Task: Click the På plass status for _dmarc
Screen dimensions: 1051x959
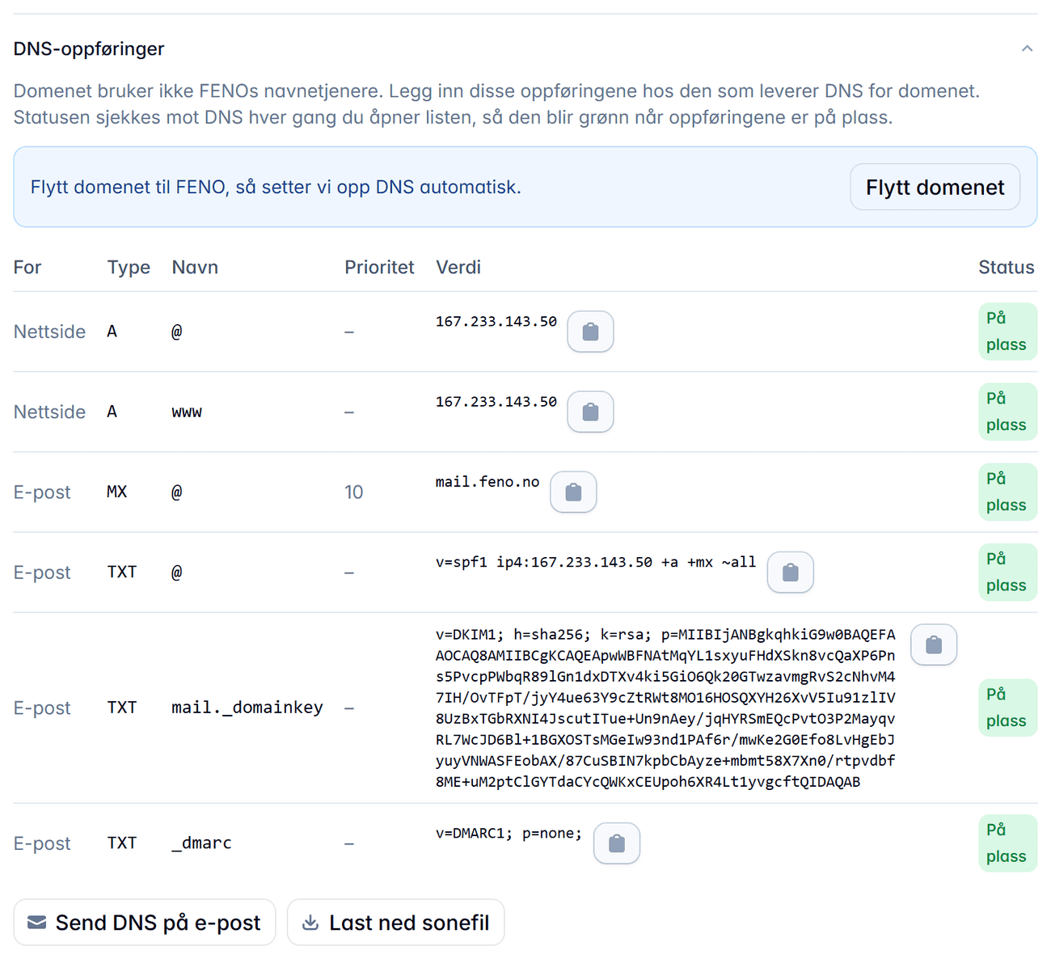Action: coord(1007,843)
